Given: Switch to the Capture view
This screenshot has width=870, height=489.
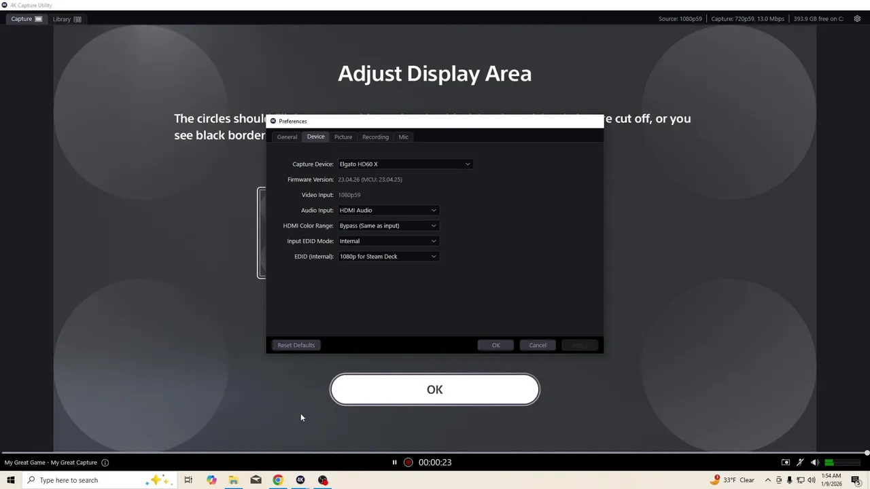Looking at the screenshot, I should [27, 19].
